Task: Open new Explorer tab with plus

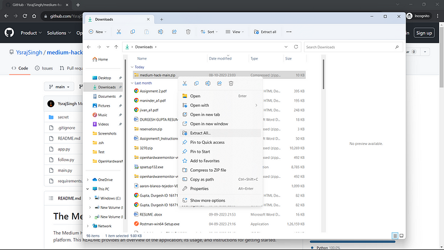Action: click(162, 19)
